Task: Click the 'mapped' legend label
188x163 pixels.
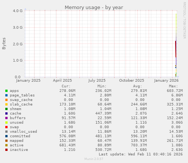Action: tap(17, 141)
